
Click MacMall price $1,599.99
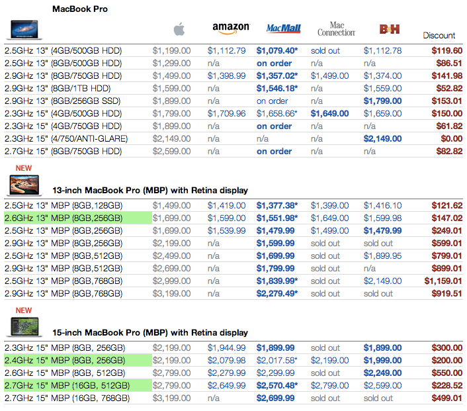[x=275, y=244]
